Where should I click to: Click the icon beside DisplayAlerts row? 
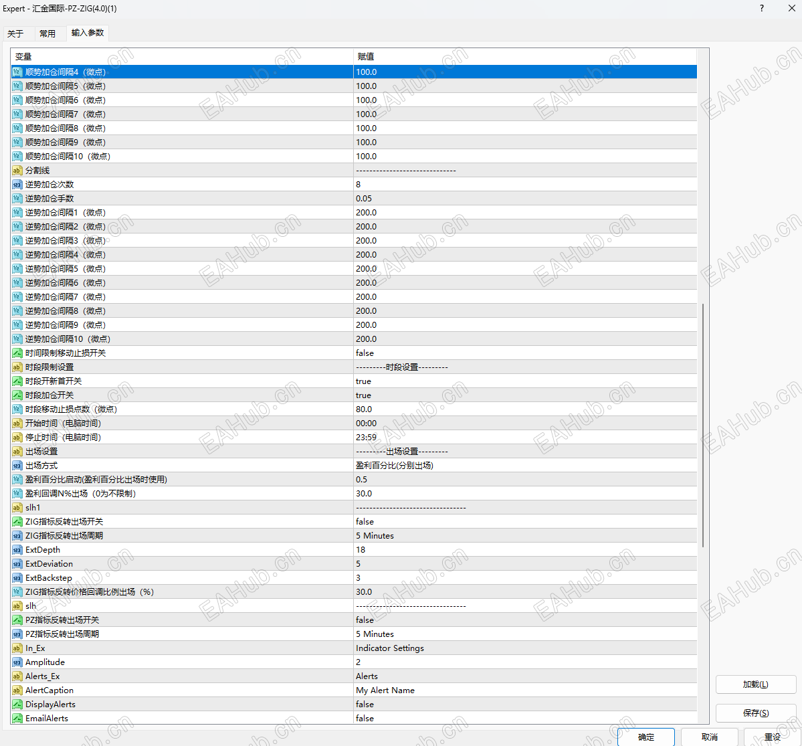17,704
